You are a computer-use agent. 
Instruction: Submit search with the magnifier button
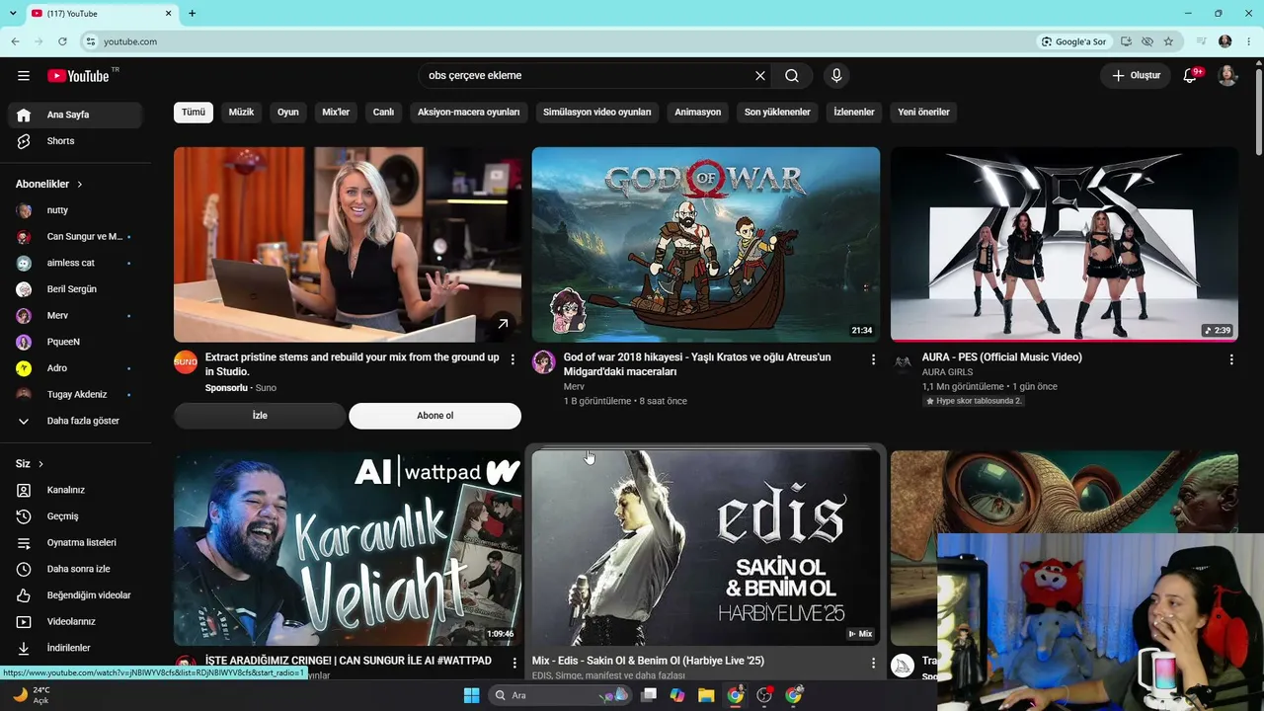(792, 76)
